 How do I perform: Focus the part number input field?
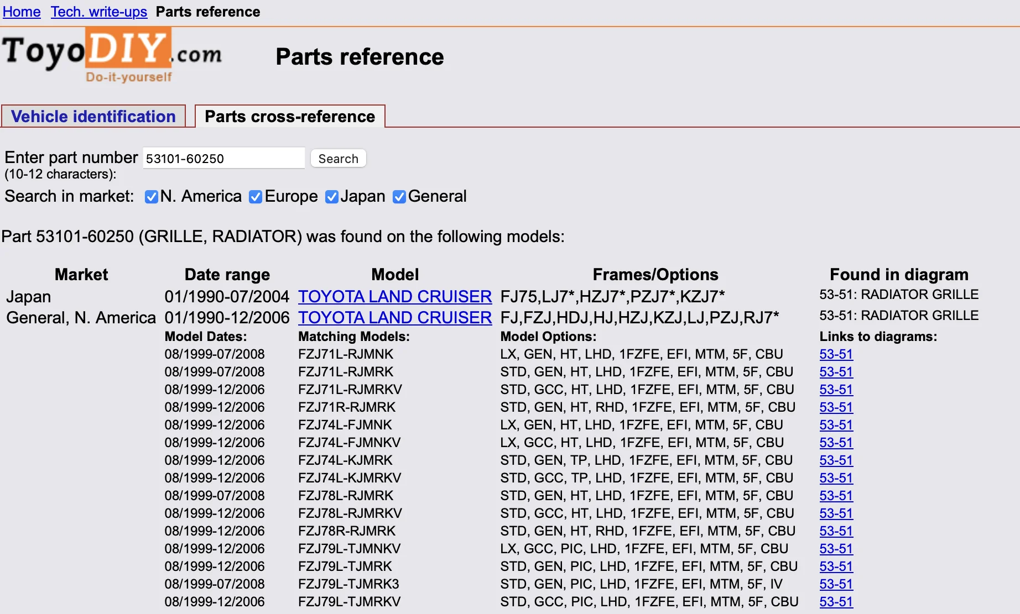coord(223,159)
